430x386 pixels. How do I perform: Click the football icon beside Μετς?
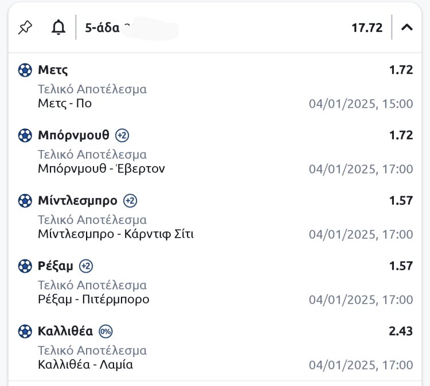coord(25,70)
